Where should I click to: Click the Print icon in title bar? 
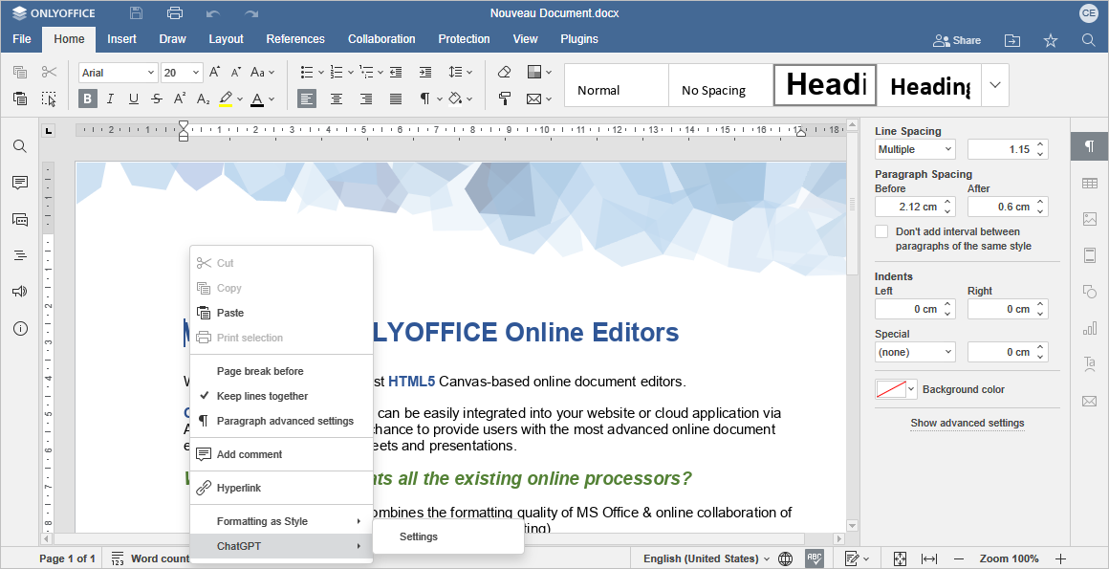pyautogui.click(x=174, y=13)
